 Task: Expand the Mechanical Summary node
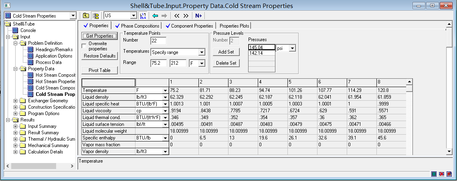tap(16, 145)
